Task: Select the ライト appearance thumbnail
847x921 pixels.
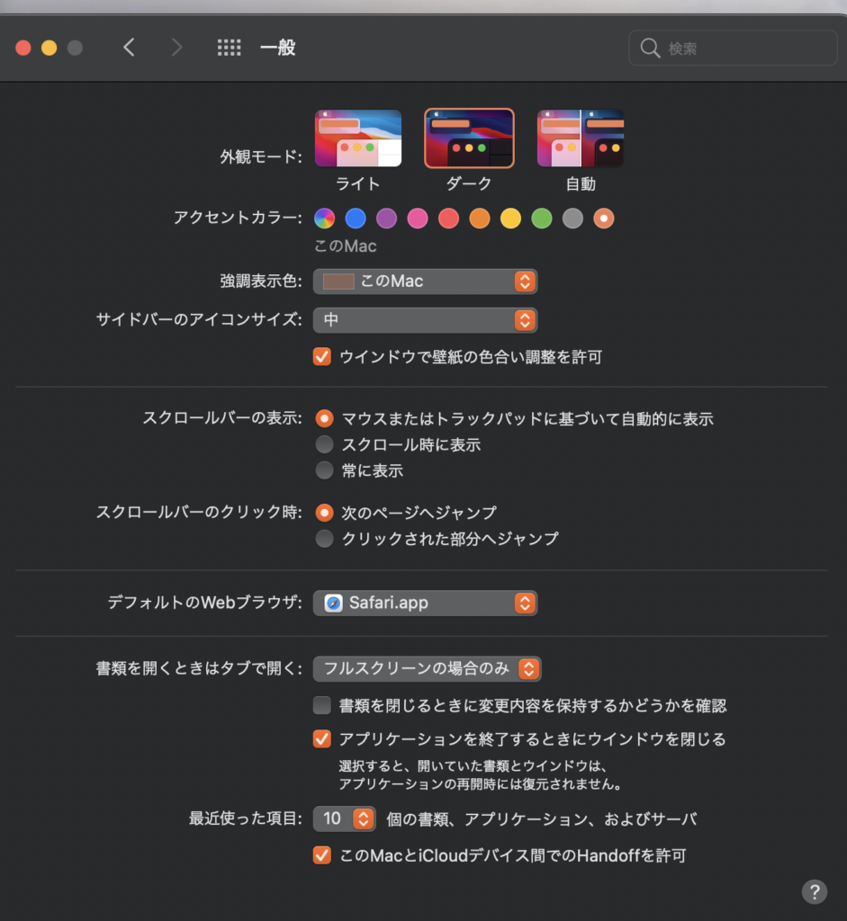Action: point(358,139)
